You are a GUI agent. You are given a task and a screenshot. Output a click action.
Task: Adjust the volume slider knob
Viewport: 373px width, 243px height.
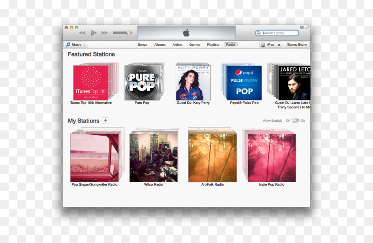click(129, 33)
